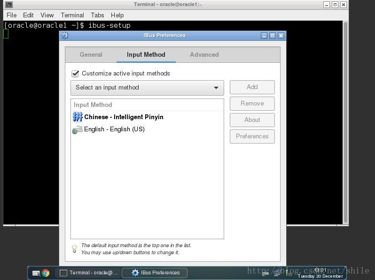Screen dimensions: 375x280
Task: Open the Tabs menu in Terminal
Action: pyautogui.click(x=97, y=15)
